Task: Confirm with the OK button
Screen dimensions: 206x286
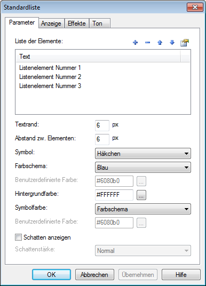Action: (51, 274)
